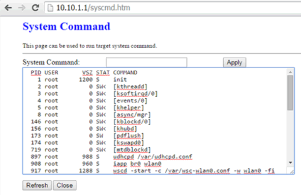
Task: Click the iapp br0 wlan0 process line
Action: pyautogui.click(x=96, y=164)
